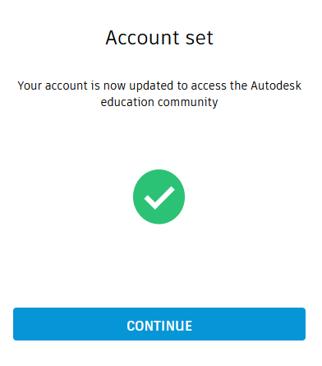This screenshot has height=366, width=322.
Task: Click the word "Autodesk" in message
Action: 276,86
